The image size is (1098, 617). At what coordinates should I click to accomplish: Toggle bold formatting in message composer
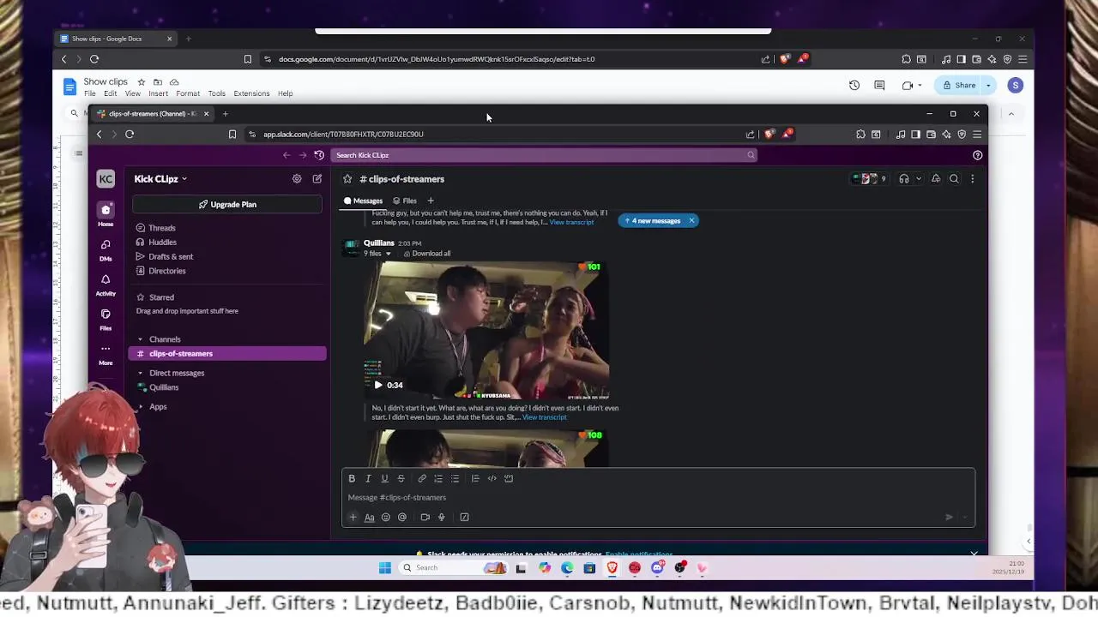[x=352, y=478]
